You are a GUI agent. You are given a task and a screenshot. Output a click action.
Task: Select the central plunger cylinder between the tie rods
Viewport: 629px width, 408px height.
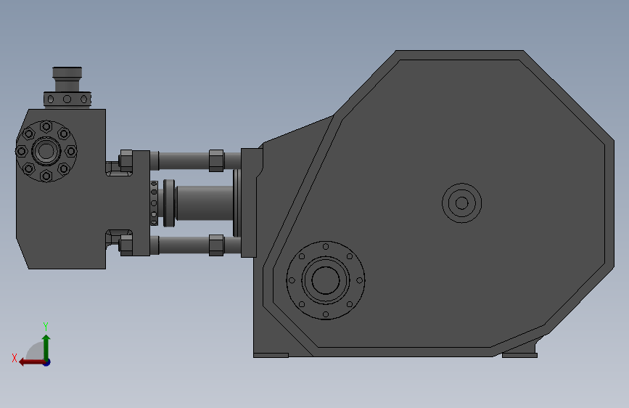(205, 203)
